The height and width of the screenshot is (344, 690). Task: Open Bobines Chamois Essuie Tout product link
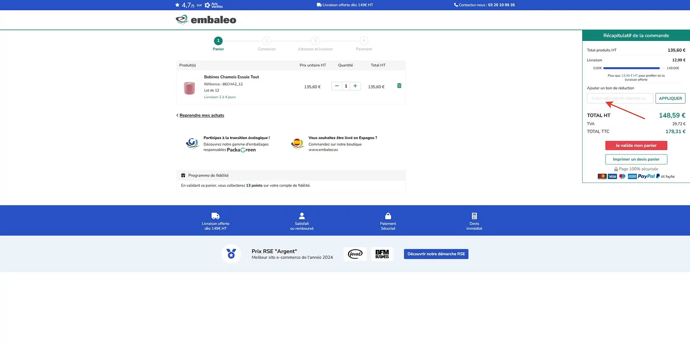232,77
